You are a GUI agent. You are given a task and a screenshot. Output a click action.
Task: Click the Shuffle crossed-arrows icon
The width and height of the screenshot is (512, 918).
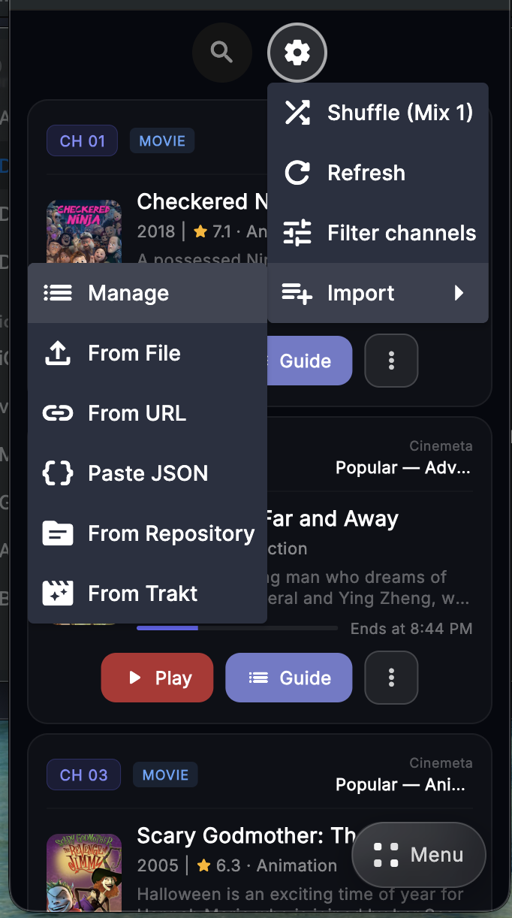click(x=298, y=113)
